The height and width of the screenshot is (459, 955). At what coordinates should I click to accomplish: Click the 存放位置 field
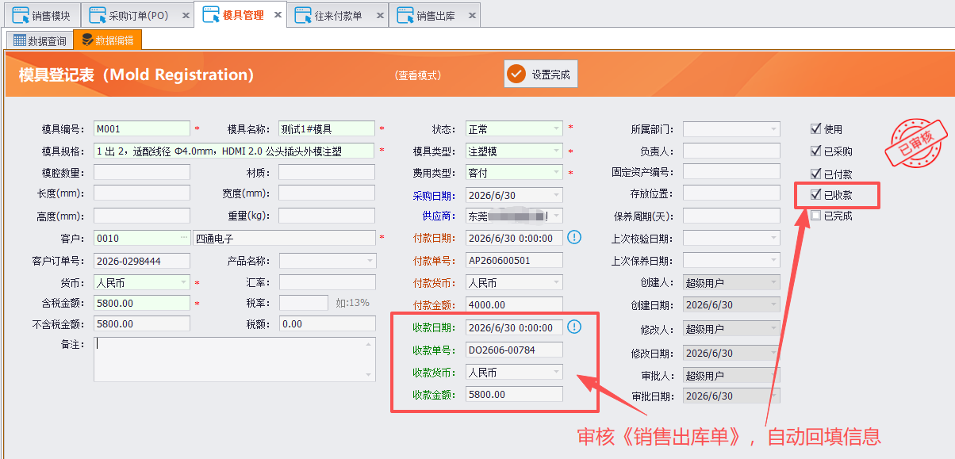tap(731, 193)
